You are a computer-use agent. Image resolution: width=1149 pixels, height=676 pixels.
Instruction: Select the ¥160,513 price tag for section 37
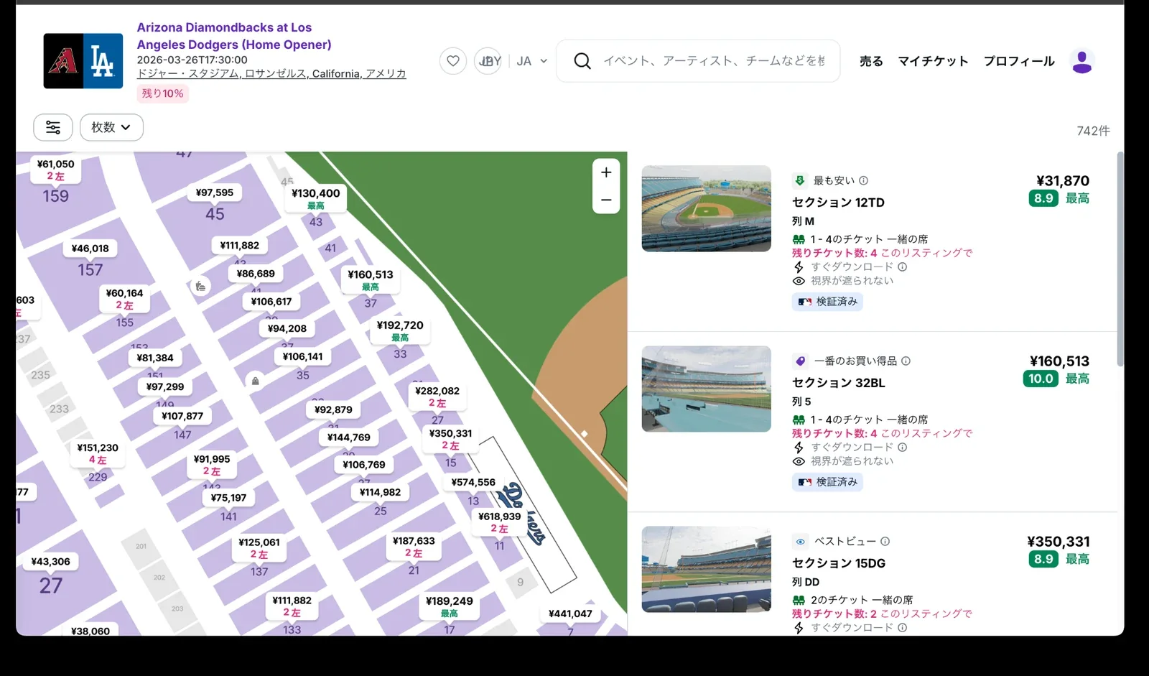pos(371,279)
